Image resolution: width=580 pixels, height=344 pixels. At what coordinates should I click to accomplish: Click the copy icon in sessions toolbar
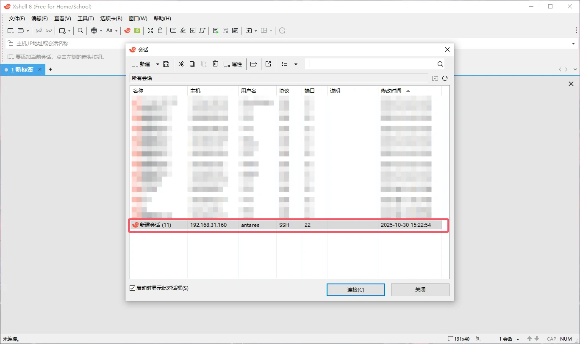[x=192, y=64]
